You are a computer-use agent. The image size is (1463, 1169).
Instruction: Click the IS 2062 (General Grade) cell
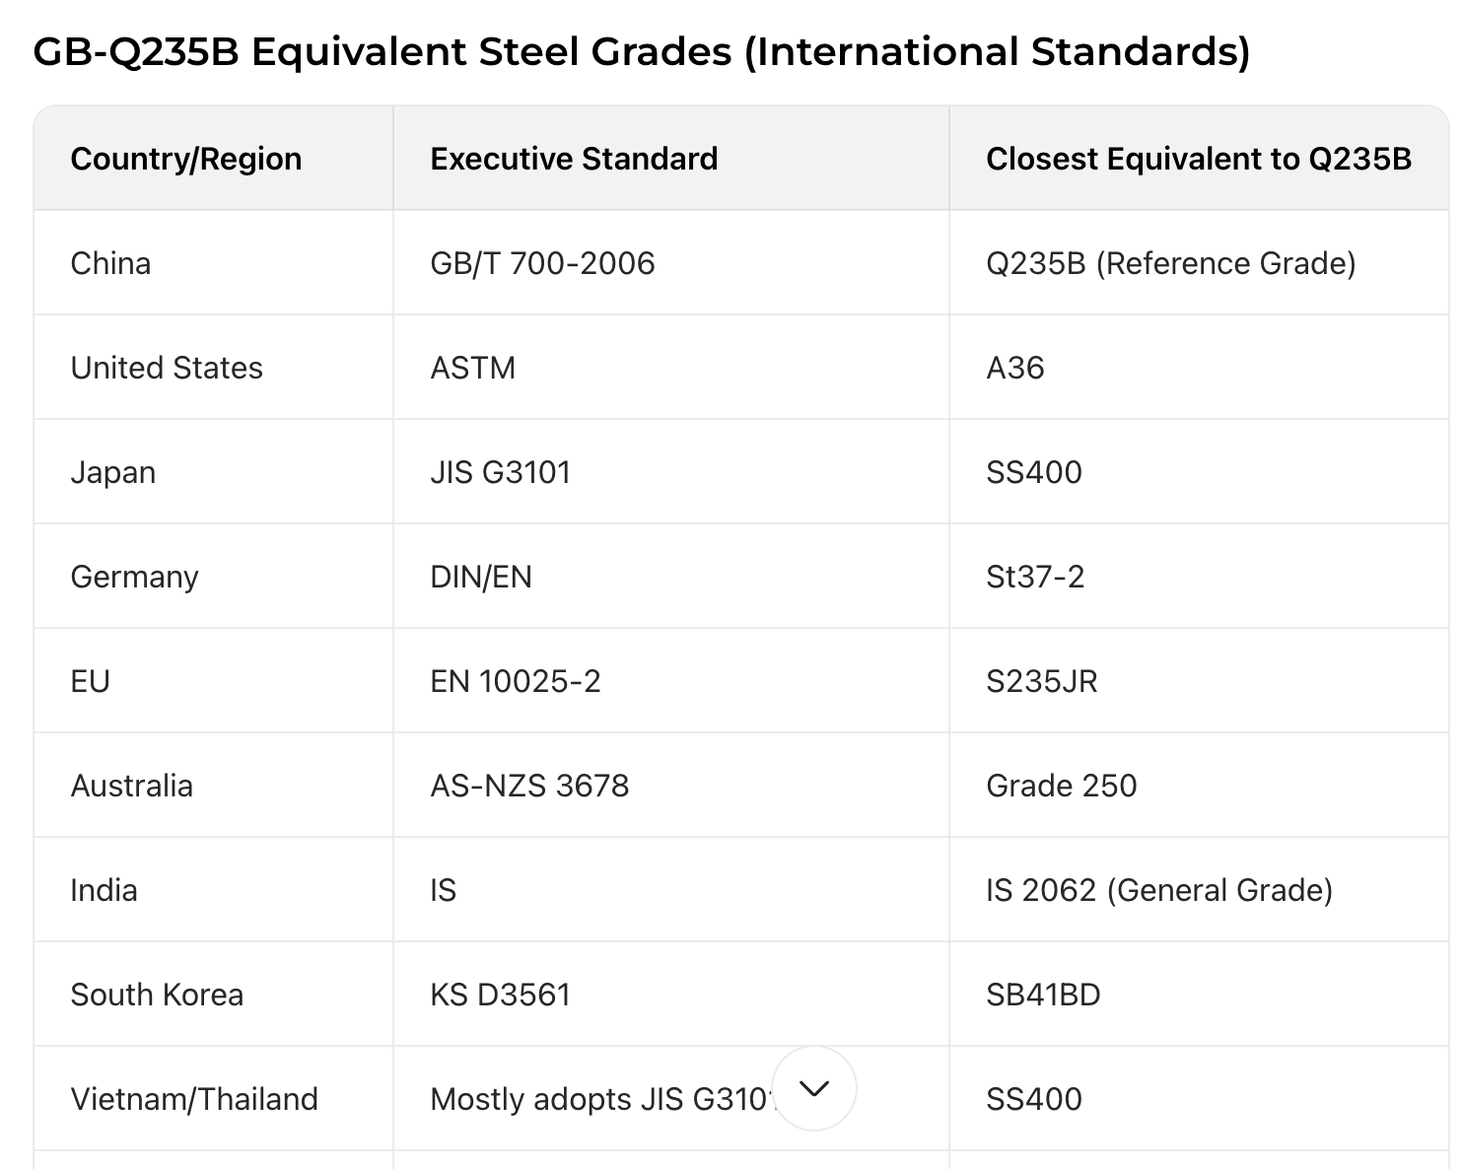coord(1158,890)
